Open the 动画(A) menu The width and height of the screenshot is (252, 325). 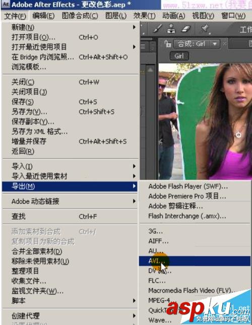[x=174, y=16]
